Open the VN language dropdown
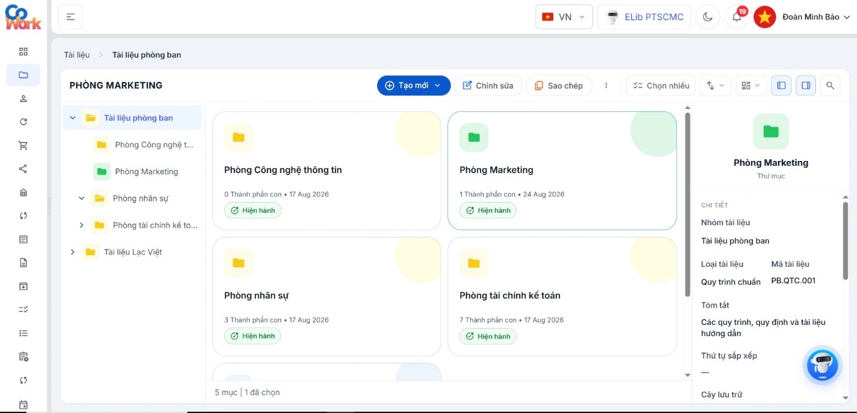The image size is (857, 413). (564, 17)
